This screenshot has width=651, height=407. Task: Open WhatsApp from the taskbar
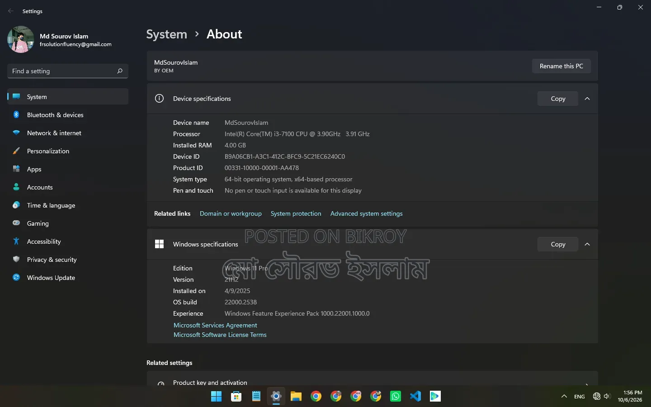[x=396, y=397]
